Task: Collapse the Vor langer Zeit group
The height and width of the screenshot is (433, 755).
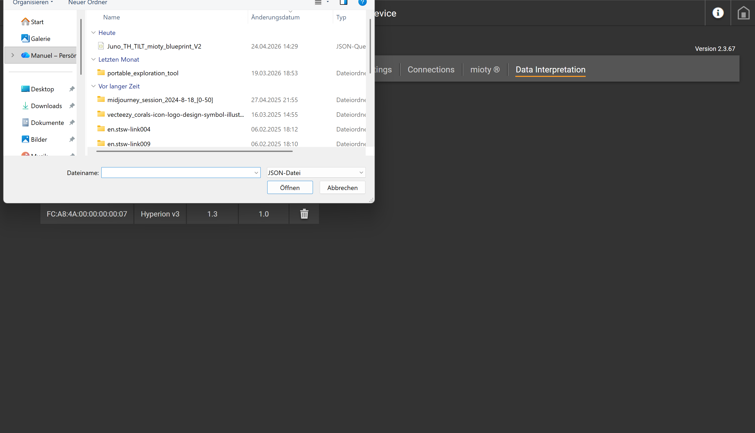Action: 93,86
